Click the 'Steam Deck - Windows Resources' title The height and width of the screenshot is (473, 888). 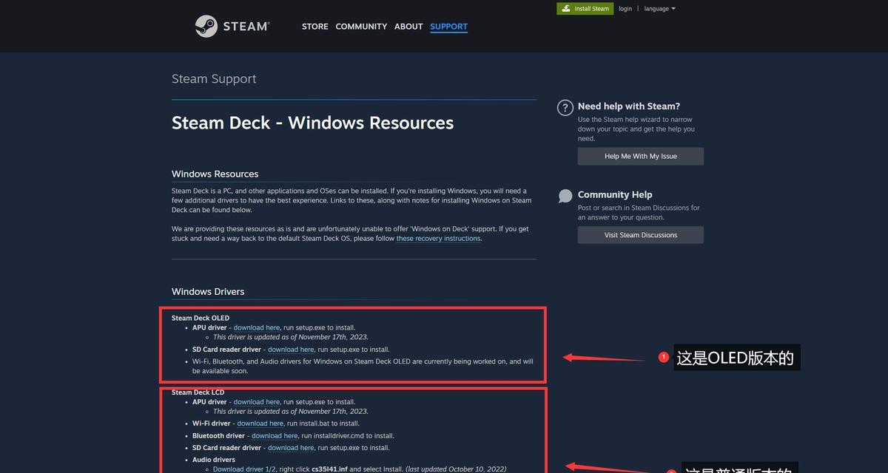point(312,123)
